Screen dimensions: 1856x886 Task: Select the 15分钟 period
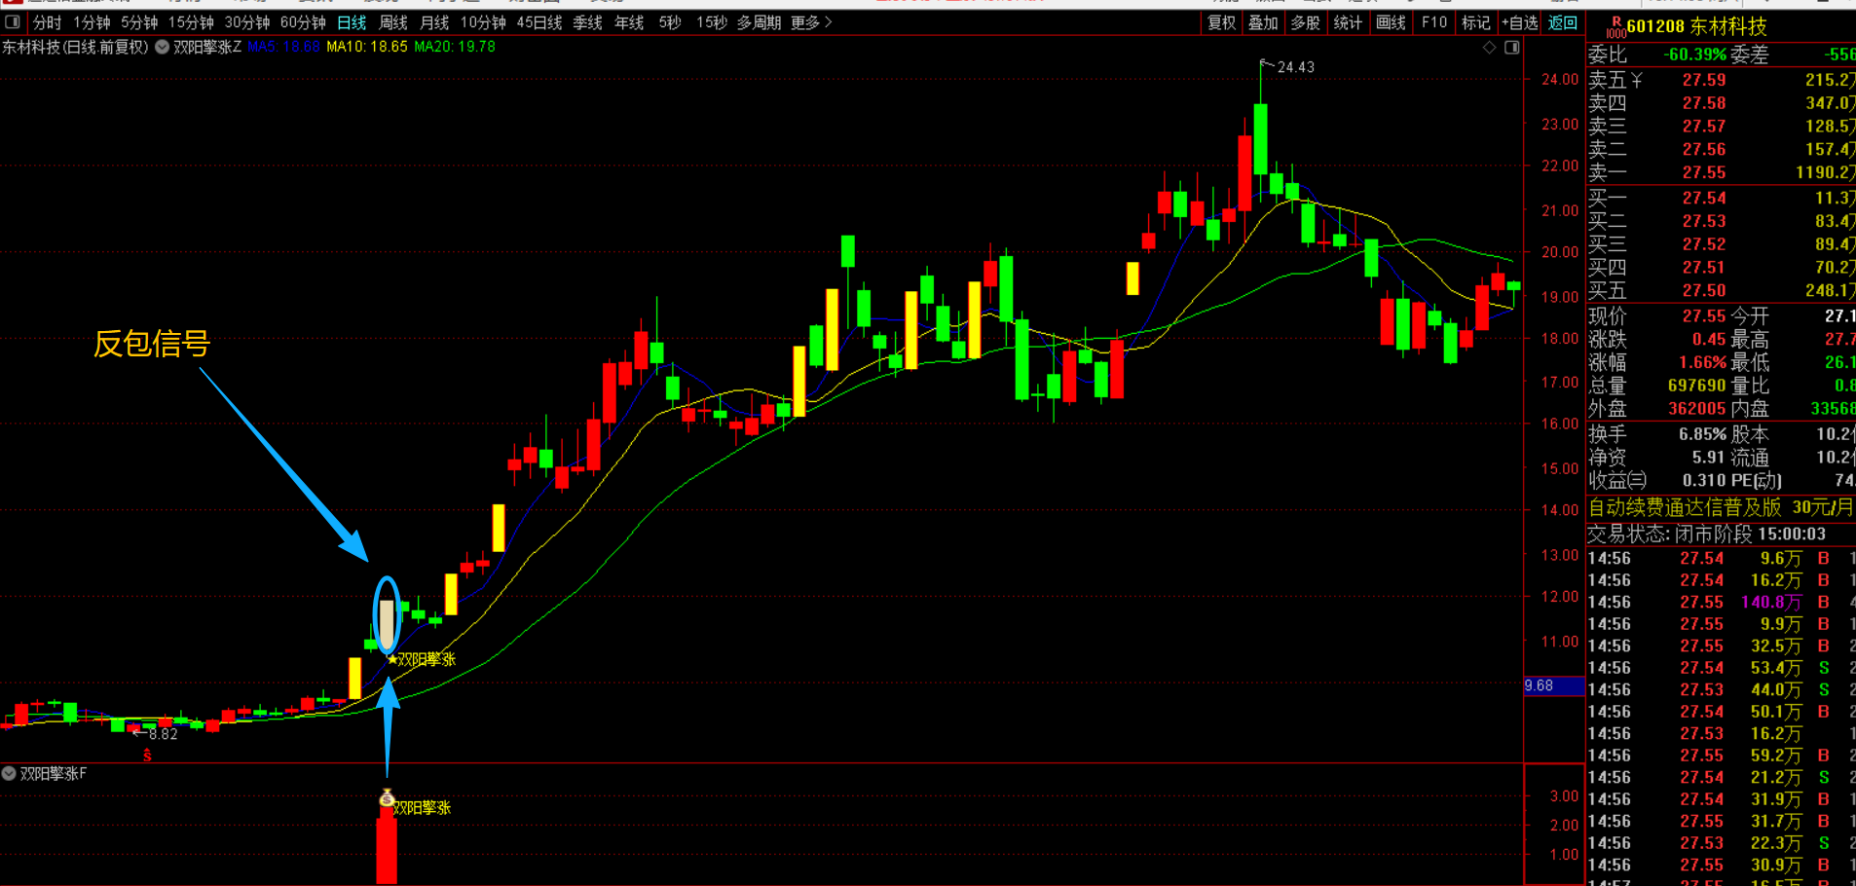pyautogui.click(x=191, y=22)
